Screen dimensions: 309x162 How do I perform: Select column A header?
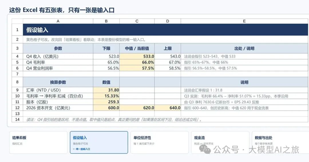click(58, 21)
